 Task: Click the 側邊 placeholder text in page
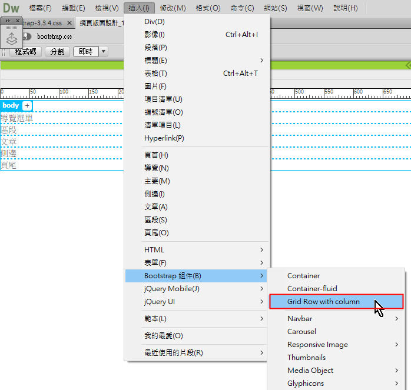8,154
